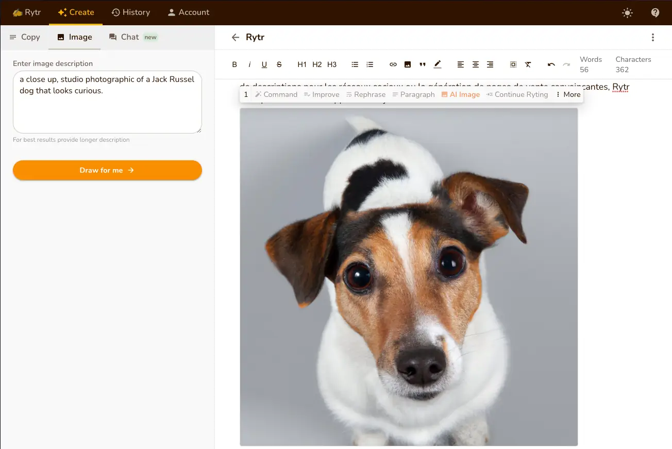Undo the last edit
The height and width of the screenshot is (449, 672).
coord(551,64)
